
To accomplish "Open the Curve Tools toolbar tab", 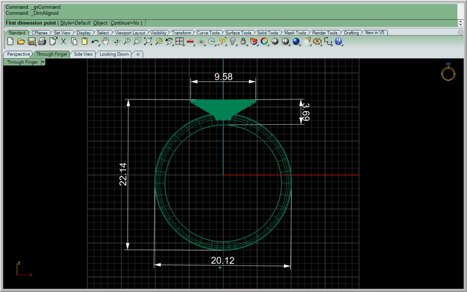I will (208, 33).
